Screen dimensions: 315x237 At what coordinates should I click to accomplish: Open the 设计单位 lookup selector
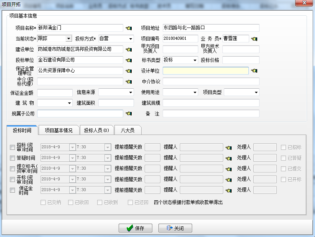[254, 71]
